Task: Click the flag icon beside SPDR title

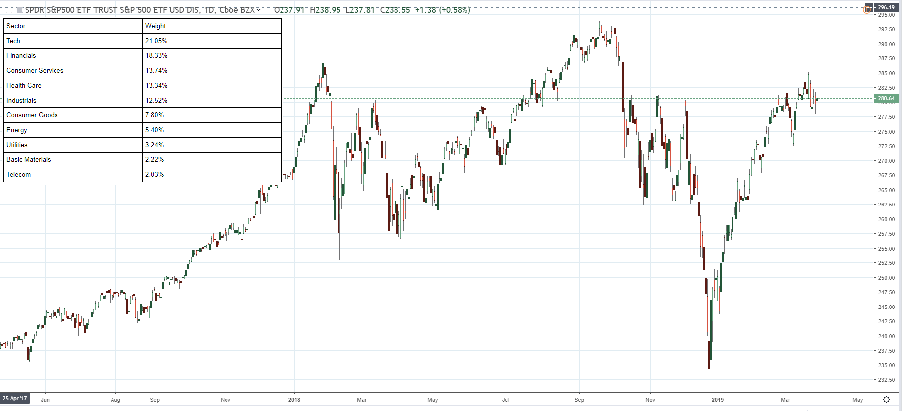Action: [x=20, y=10]
